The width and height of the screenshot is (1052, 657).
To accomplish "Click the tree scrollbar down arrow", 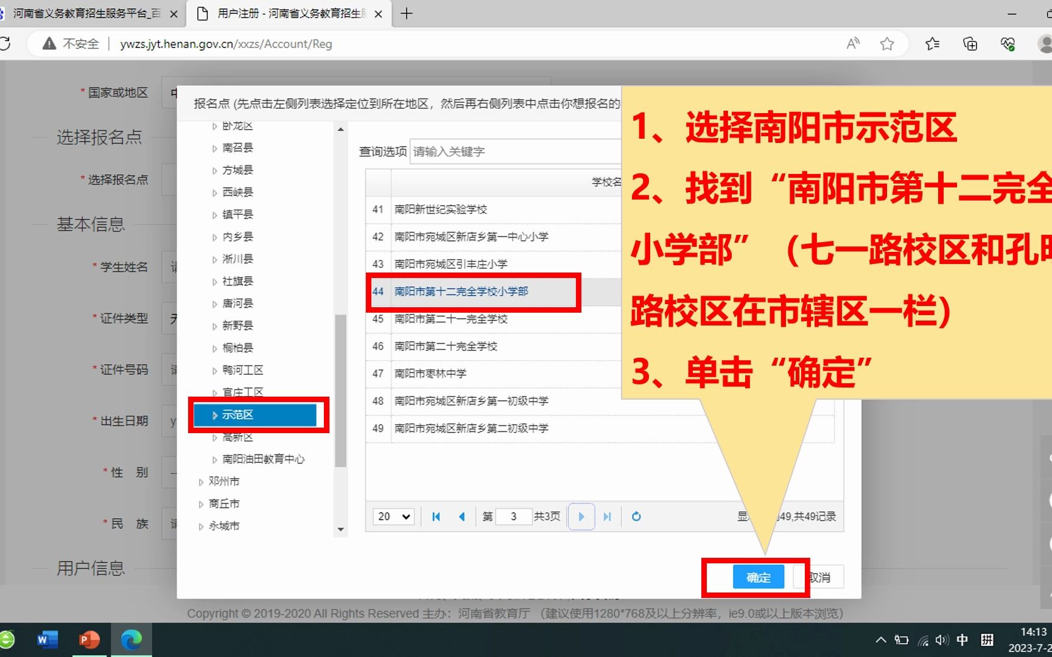I will [x=340, y=529].
